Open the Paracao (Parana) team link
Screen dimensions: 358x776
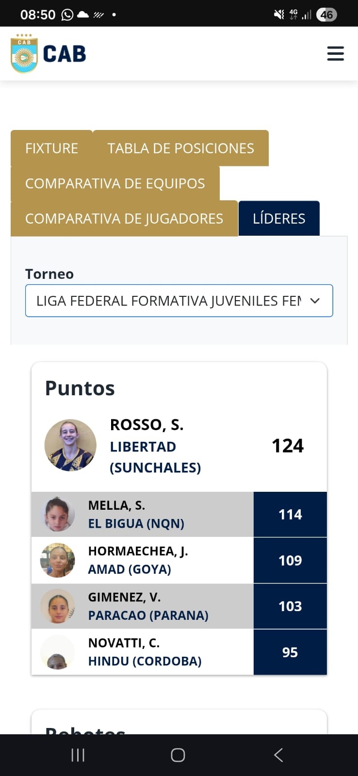click(148, 615)
